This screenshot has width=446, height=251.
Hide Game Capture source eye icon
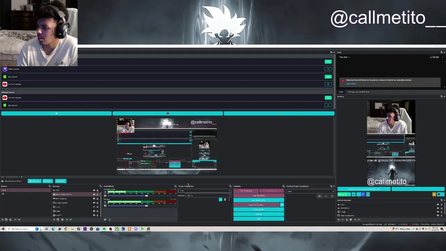click(x=94, y=199)
